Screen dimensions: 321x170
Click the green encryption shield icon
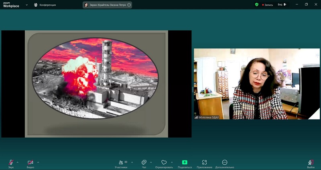click(257, 5)
